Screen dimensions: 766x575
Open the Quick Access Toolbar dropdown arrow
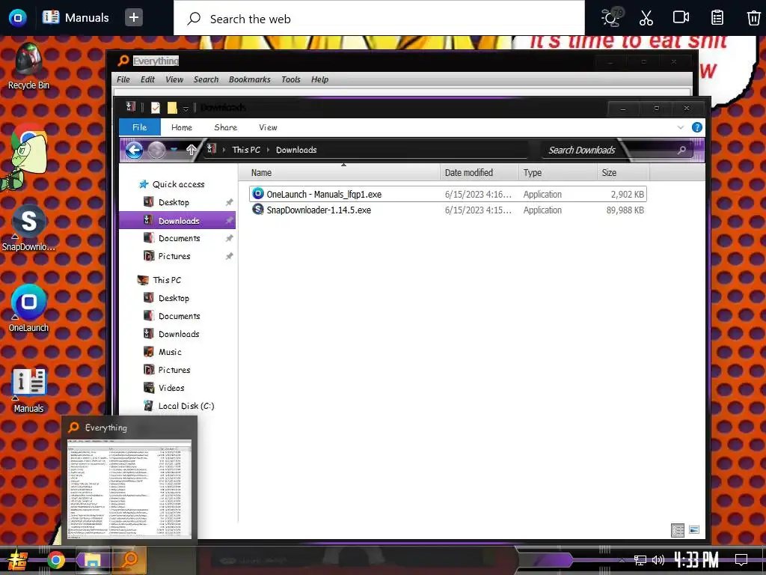pos(186,108)
